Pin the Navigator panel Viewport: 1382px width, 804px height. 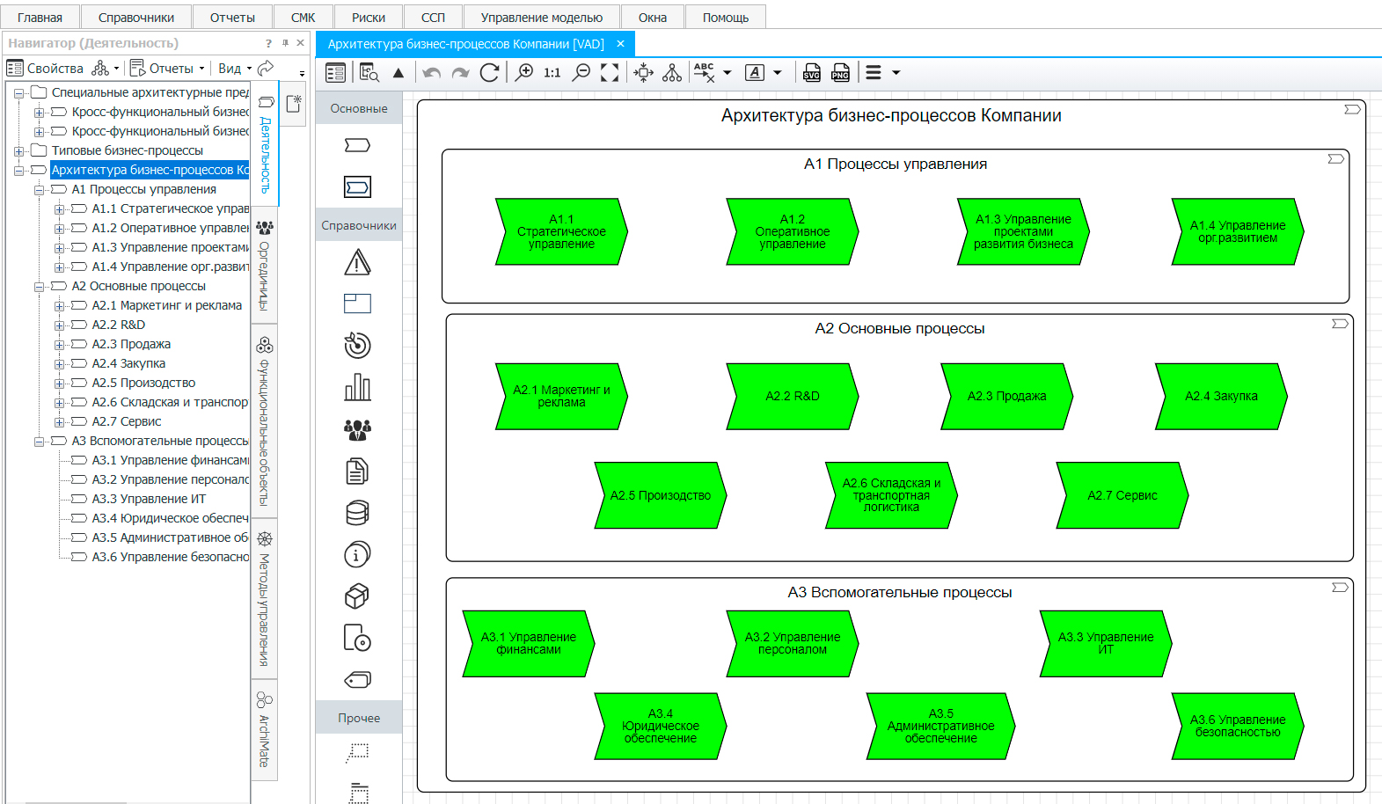coord(285,43)
